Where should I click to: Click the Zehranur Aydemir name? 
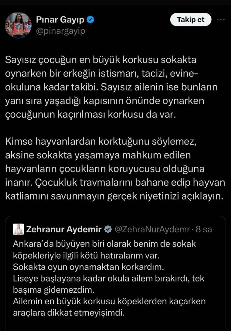64,229
